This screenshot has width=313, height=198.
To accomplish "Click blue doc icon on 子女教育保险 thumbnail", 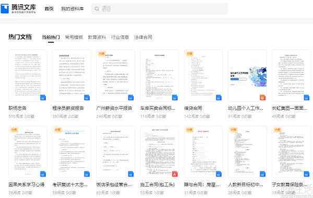I will pyautogui.click(x=306, y=174).
